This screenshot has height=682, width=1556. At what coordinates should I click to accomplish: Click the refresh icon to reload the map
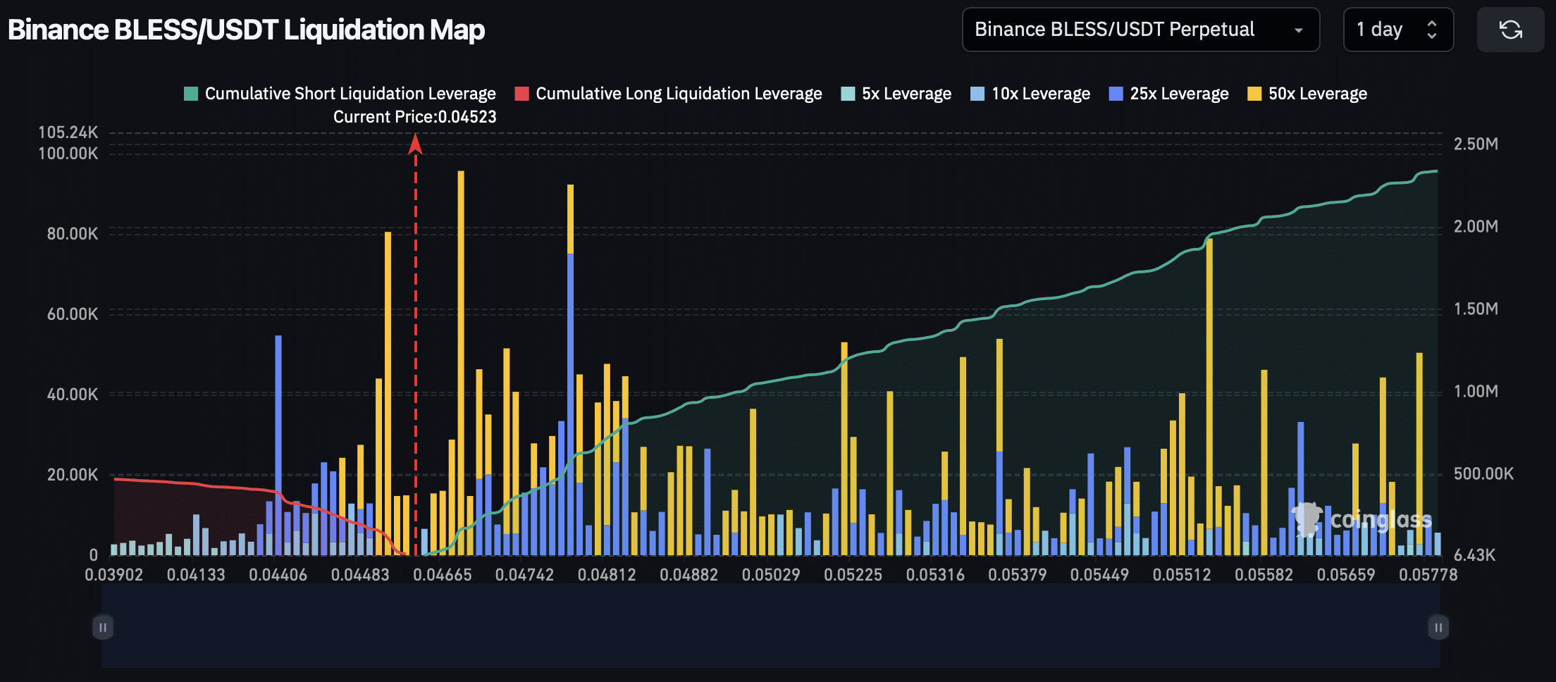click(x=1509, y=30)
